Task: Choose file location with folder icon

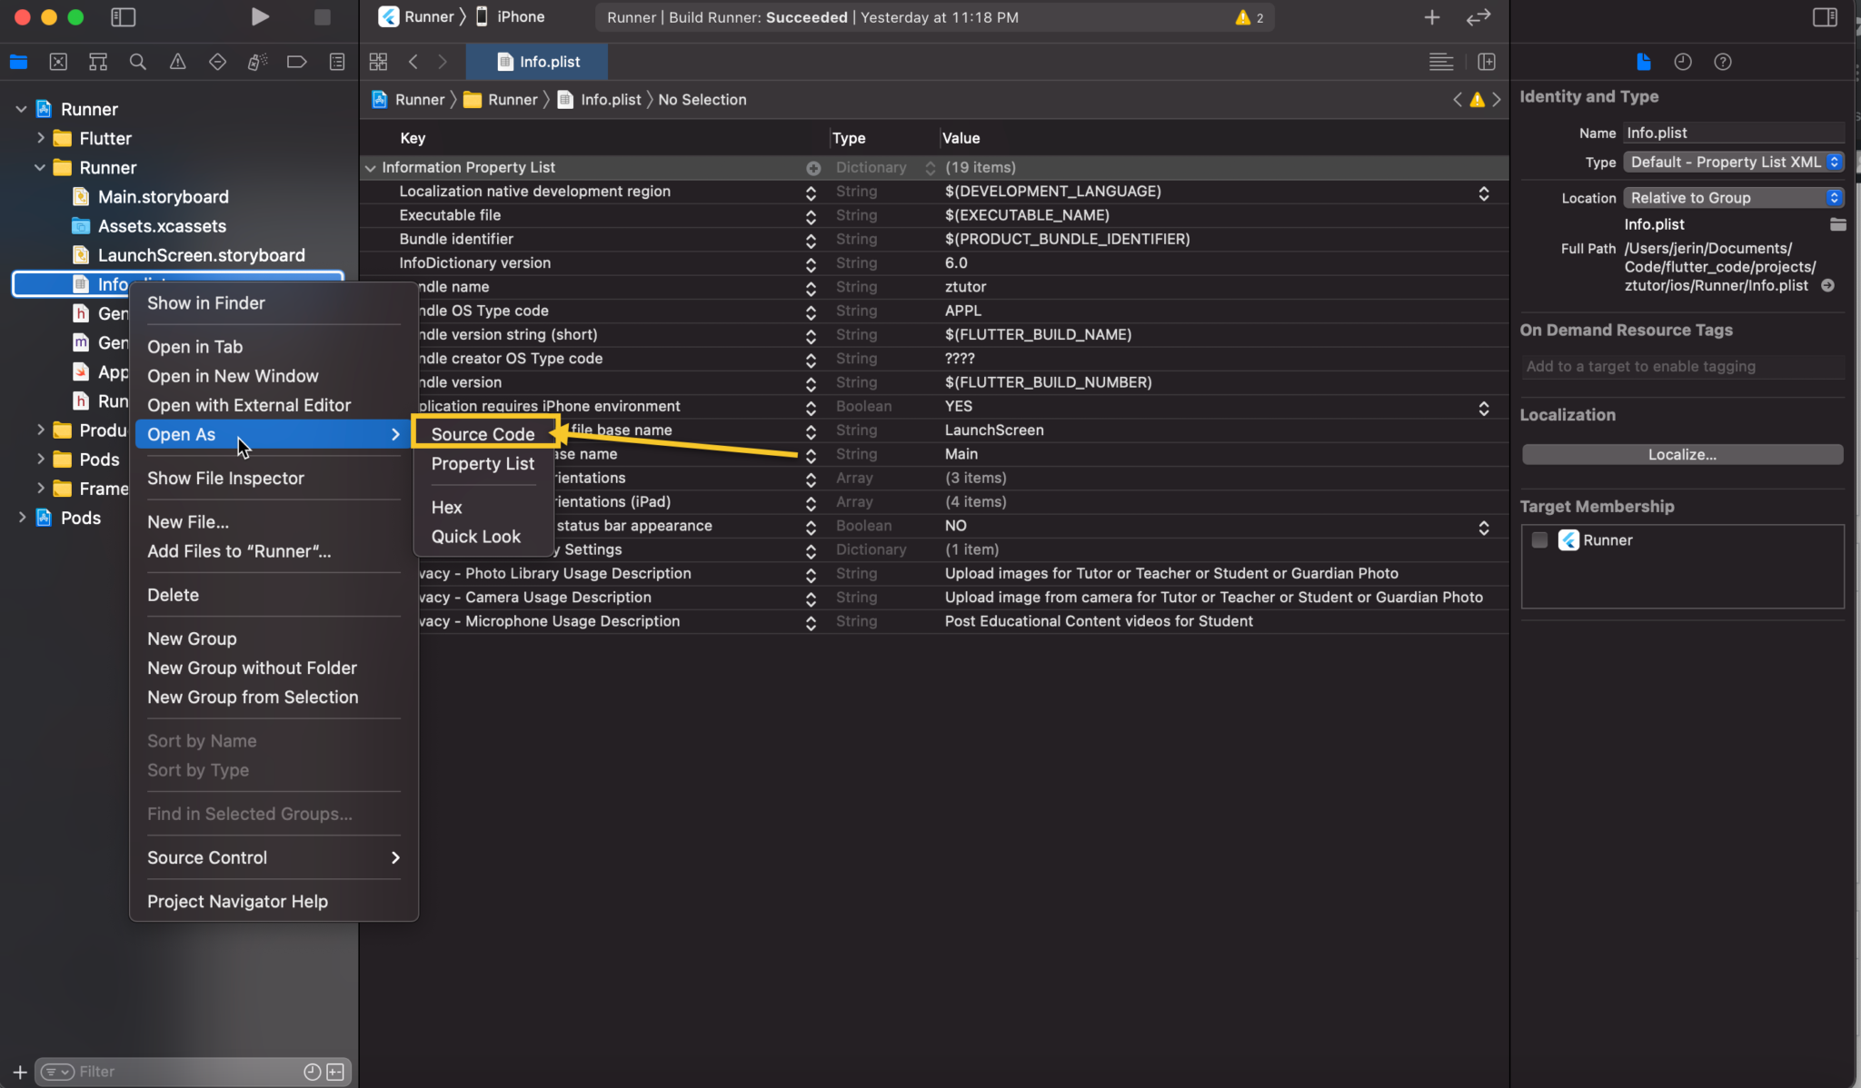Action: coord(1837,224)
